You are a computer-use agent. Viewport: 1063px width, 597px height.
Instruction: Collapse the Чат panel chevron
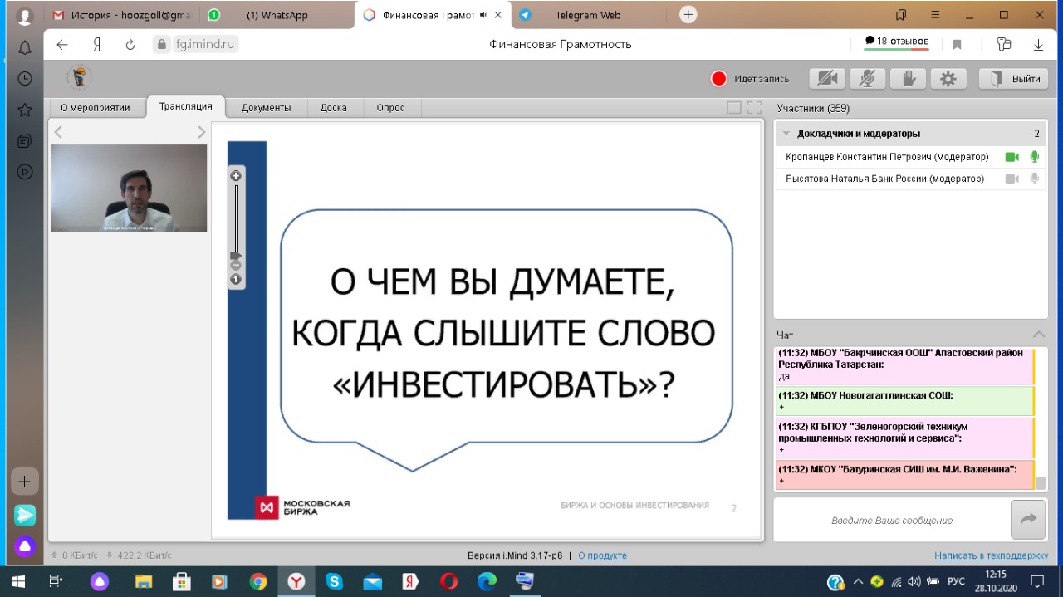coord(1038,335)
